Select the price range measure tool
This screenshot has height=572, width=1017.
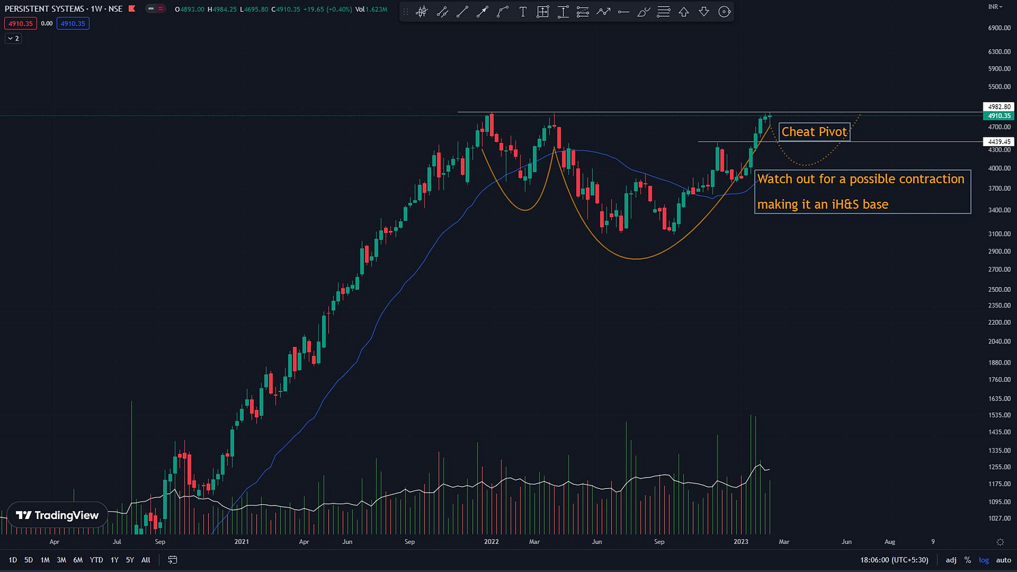(563, 12)
